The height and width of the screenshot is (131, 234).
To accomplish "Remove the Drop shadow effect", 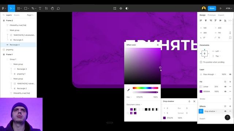I will pyautogui.click(x=230, y=111).
